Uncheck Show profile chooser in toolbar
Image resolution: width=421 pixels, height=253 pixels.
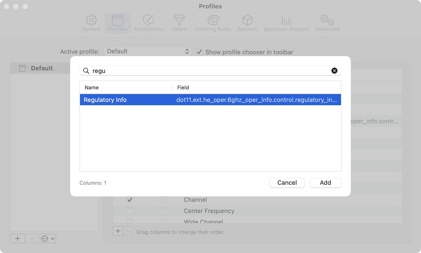pos(199,52)
